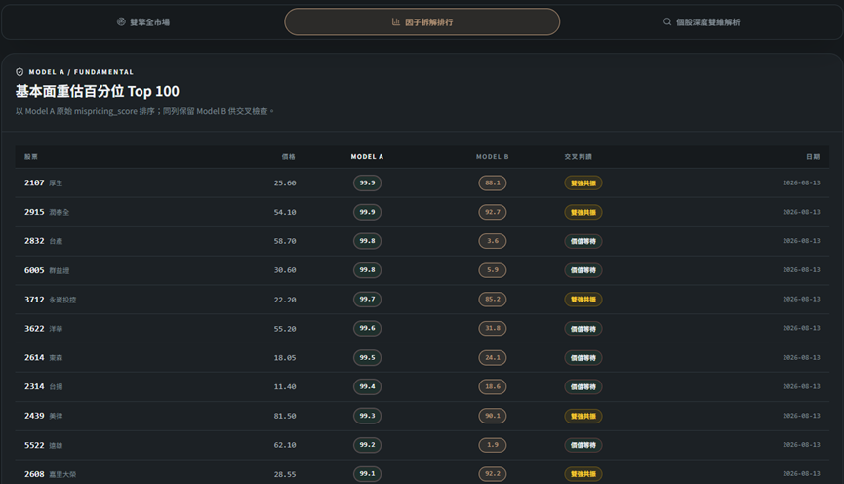Image resolution: width=844 pixels, height=484 pixels.
Task: Open stock 2915 潤泰全
Action: 47,212
